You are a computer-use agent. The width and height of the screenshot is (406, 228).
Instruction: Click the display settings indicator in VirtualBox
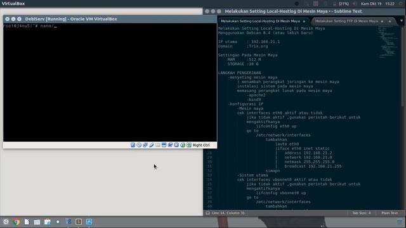click(164, 145)
